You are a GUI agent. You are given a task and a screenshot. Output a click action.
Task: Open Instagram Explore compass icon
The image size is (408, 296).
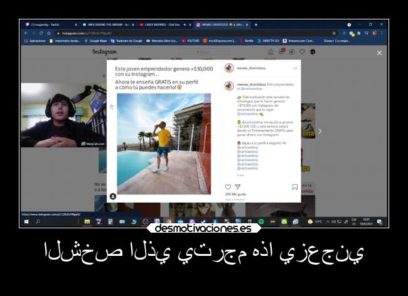292,52
